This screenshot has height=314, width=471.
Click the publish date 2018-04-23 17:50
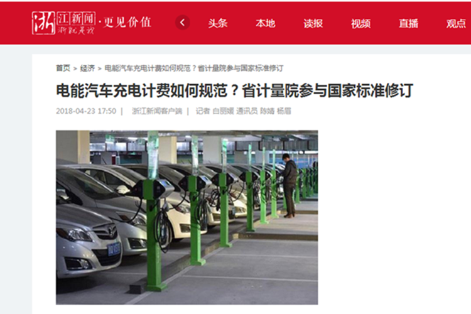pyautogui.click(x=86, y=111)
